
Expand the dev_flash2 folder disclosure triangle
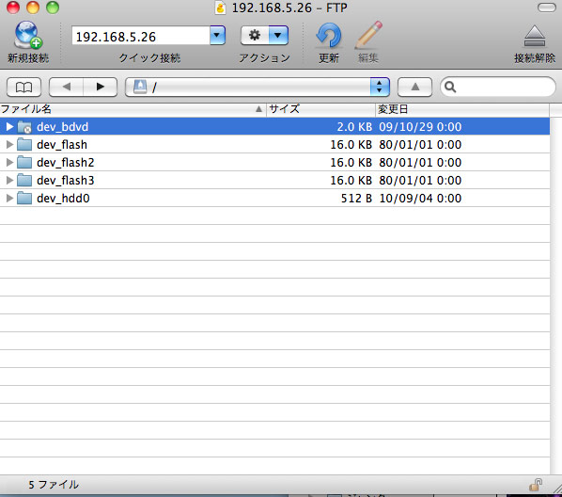tap(9, 162)
